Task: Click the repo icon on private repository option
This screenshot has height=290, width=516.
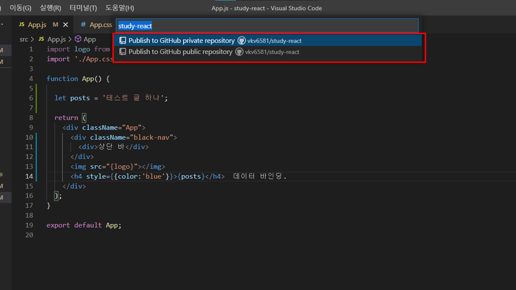Action: (x=123, y=40)
